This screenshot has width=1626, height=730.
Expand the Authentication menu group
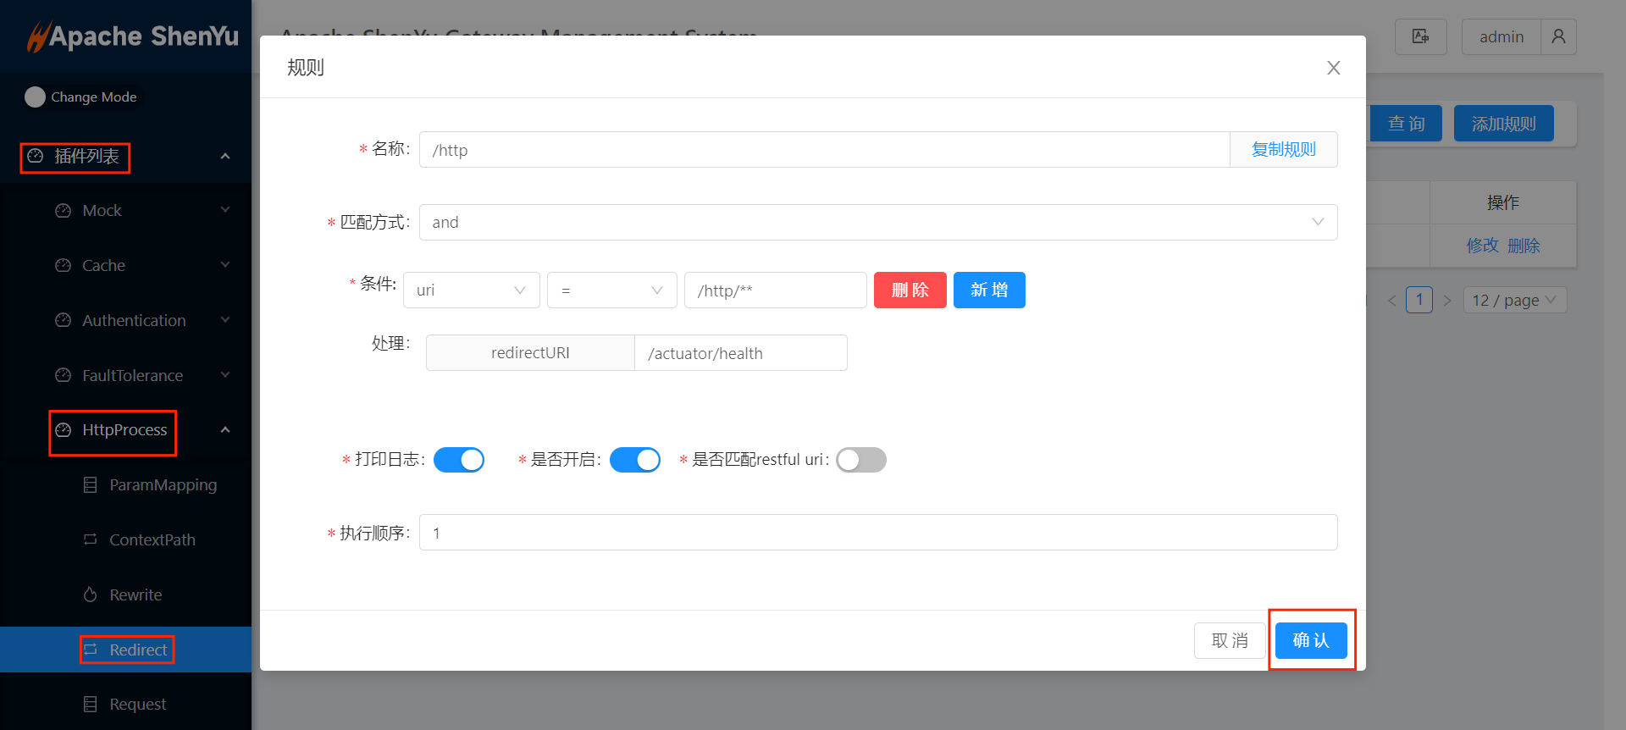coord(134,320)
